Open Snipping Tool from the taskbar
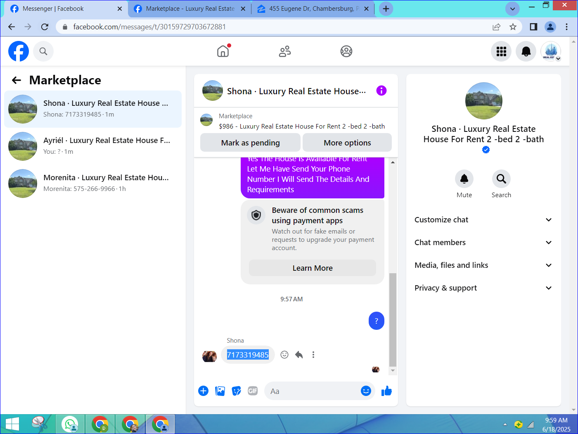The width and height of the screenshot is (578, 434). pos(40,424)
